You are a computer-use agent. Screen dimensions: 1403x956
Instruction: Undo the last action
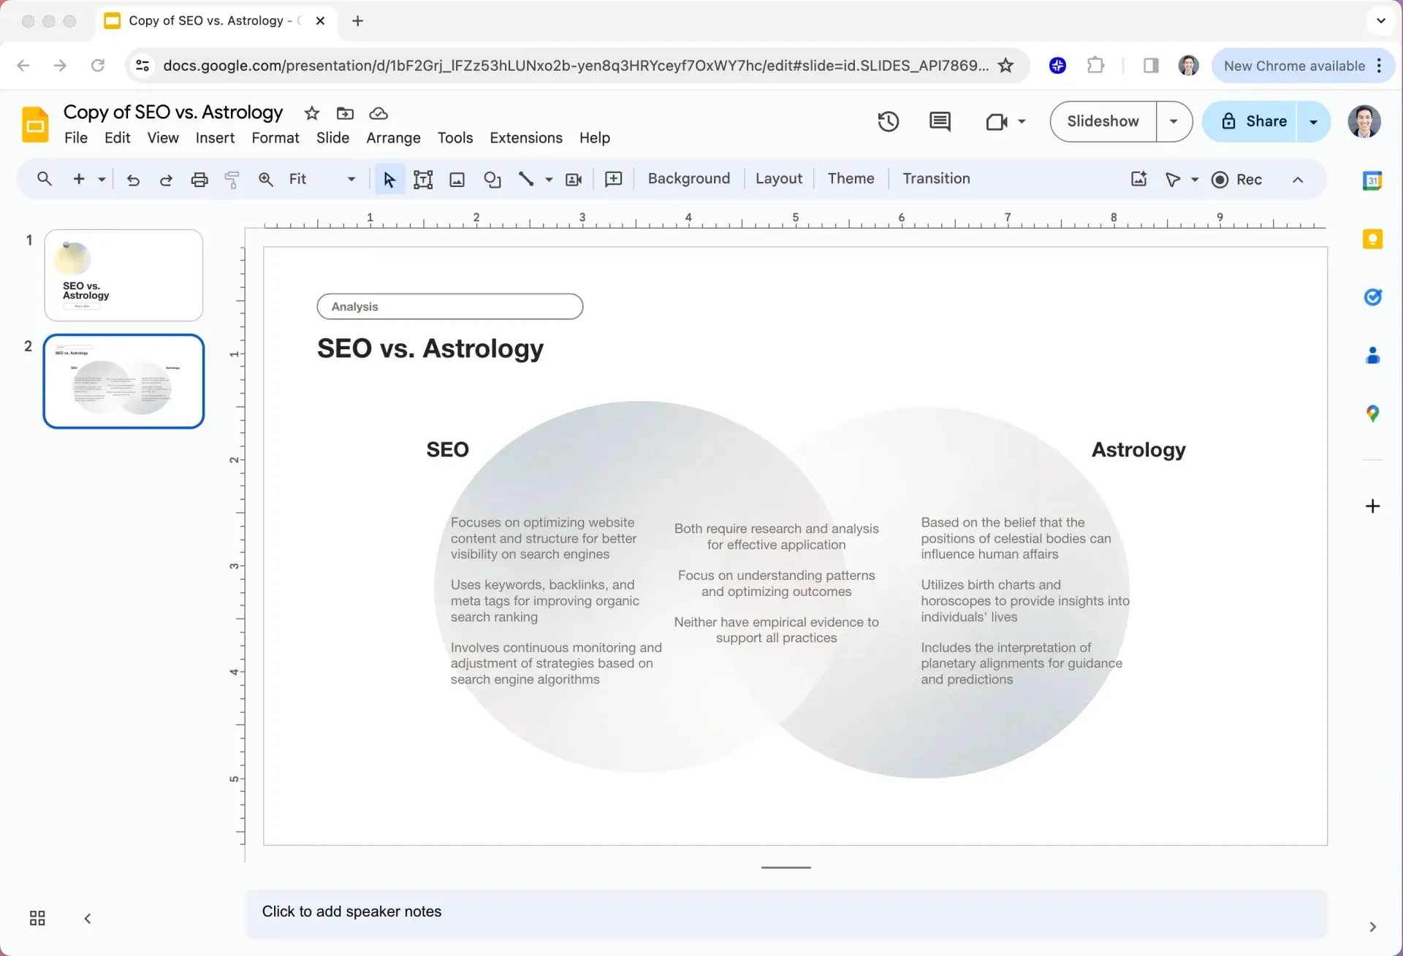(133, 180)
